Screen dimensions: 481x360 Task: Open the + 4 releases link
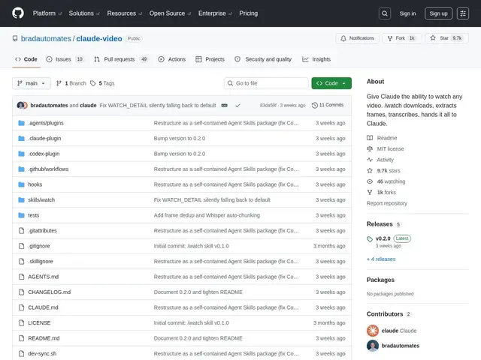point(381,259)
